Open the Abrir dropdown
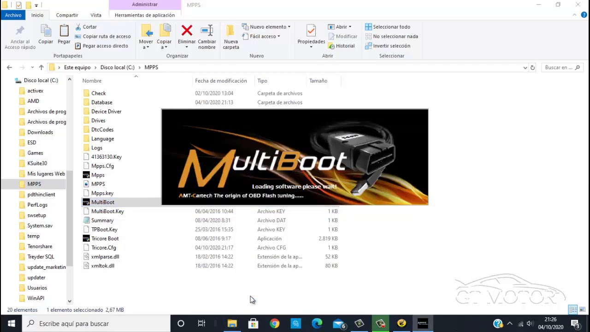Viewport: 590px width, 332px height. click(x=340, y=27)
